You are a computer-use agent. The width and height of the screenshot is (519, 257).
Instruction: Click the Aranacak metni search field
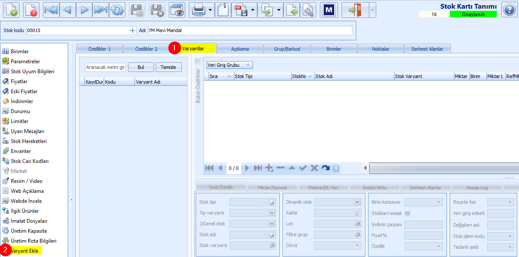coord(105,67)
